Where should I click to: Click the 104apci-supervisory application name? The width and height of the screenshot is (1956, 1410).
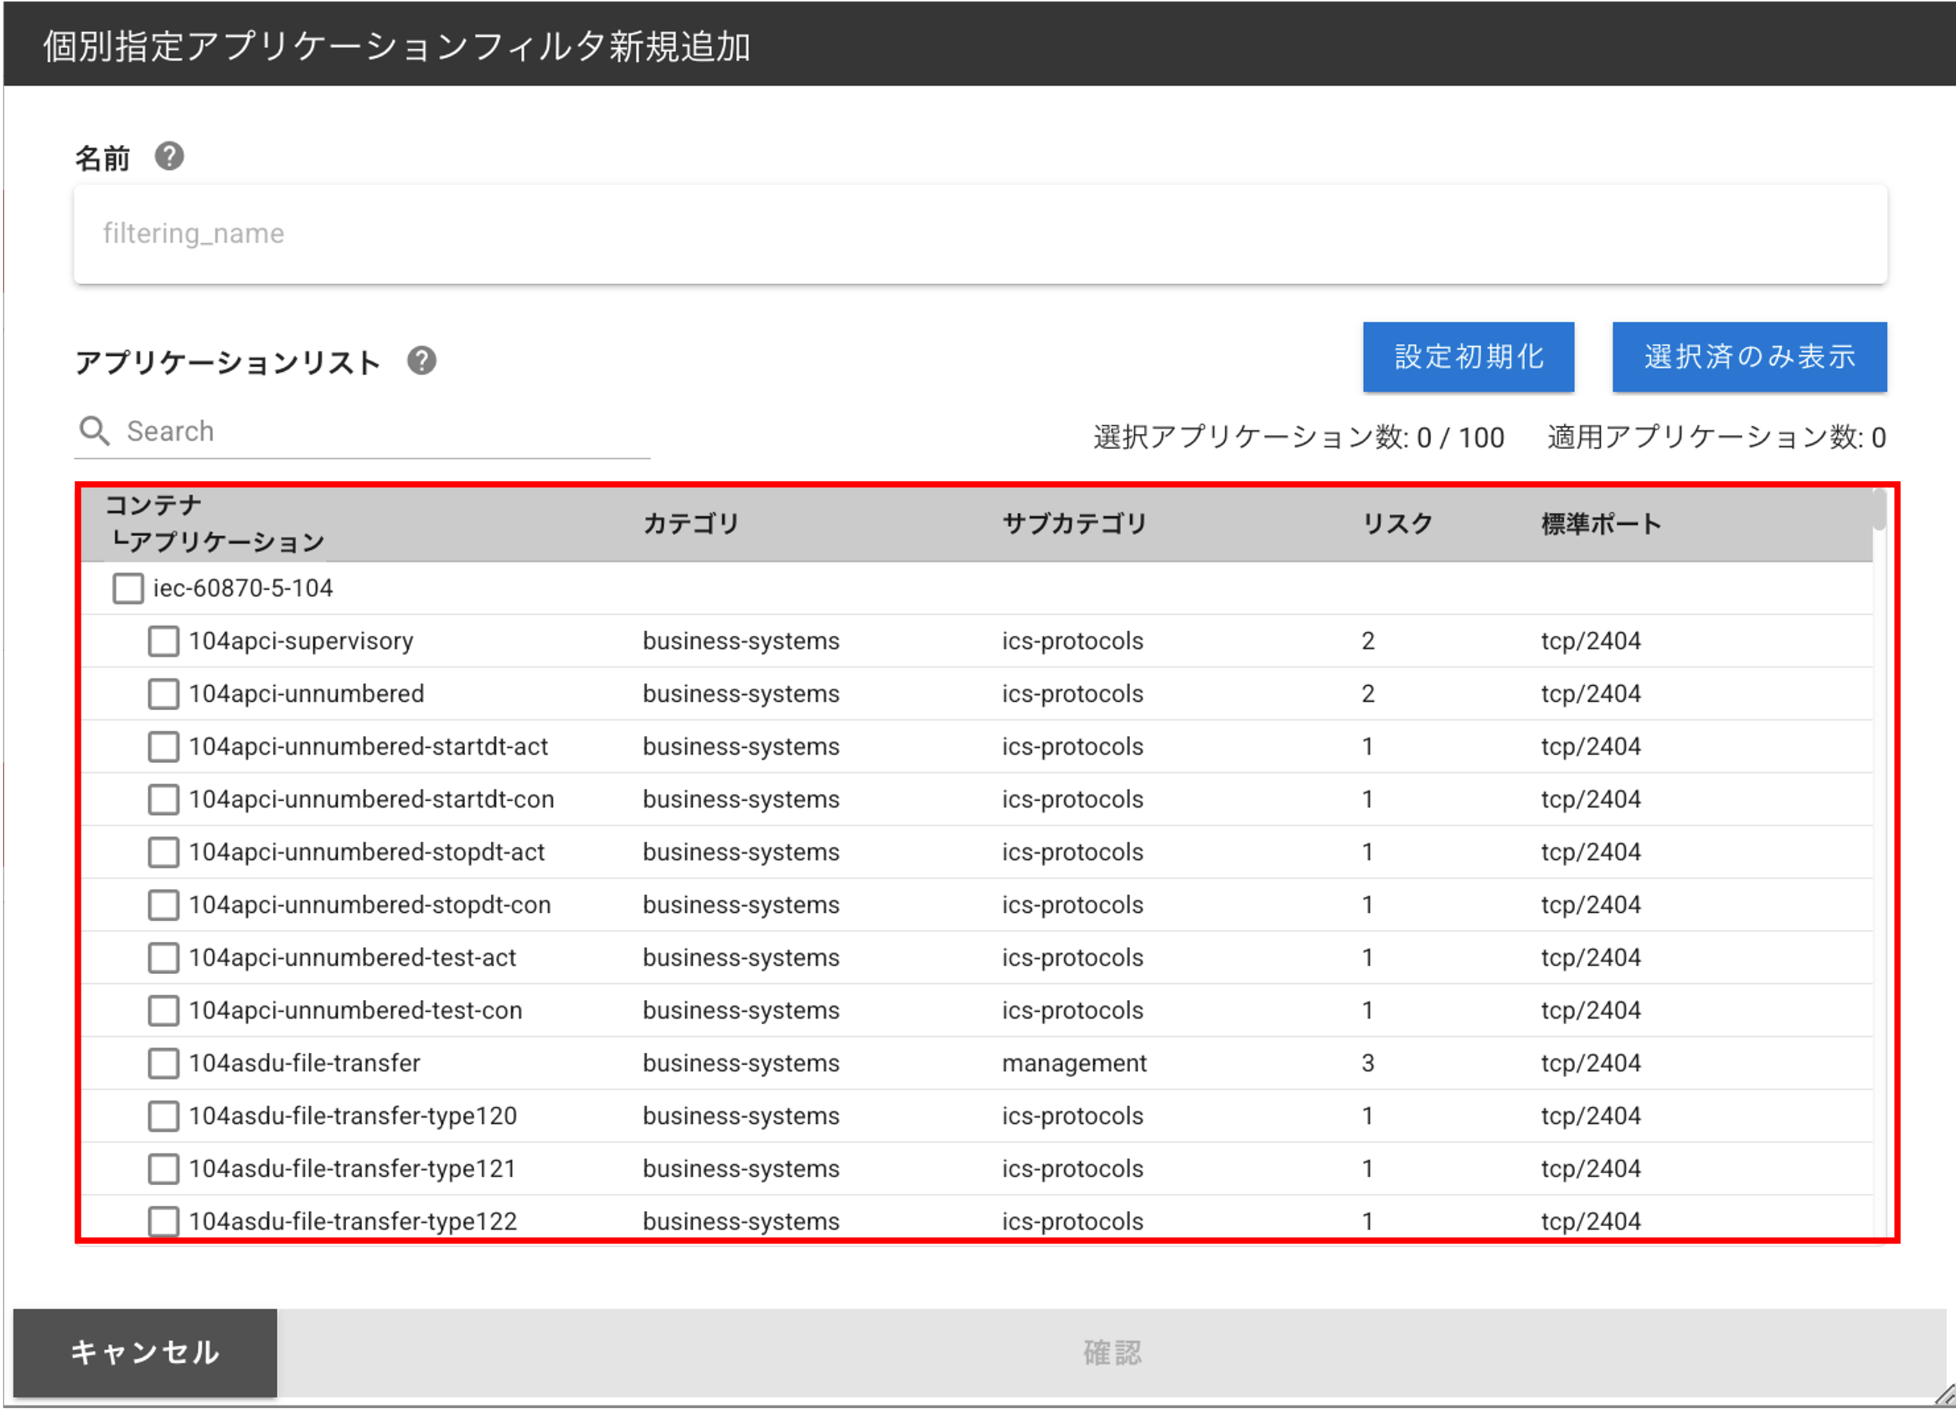[301, 641]
